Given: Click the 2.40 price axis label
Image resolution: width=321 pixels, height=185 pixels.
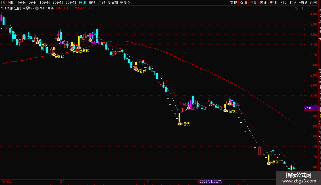Looking at the screenshot, I should (313, 96).
